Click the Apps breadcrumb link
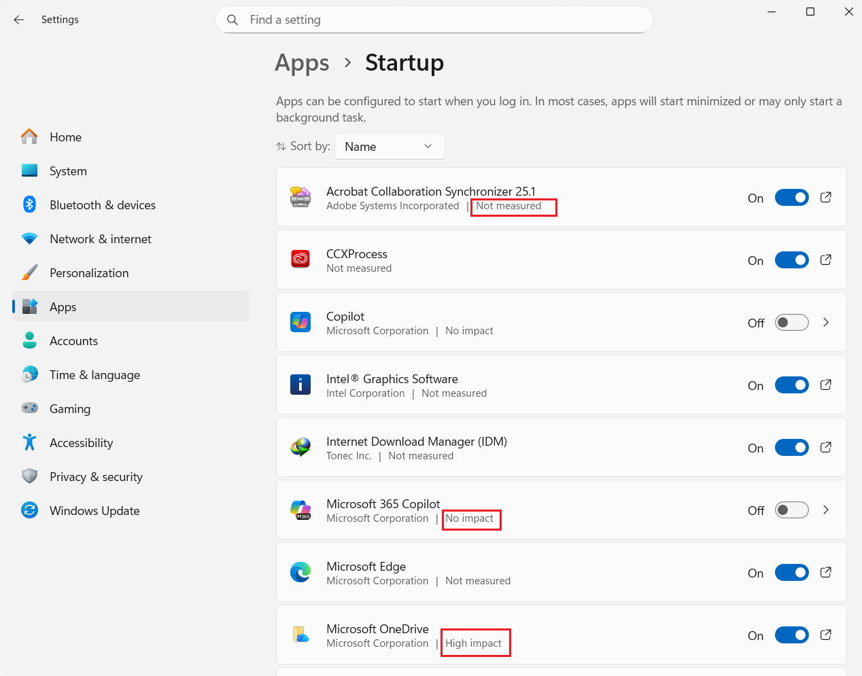Screen dimensions: 862x676 (x=302, y=63)
